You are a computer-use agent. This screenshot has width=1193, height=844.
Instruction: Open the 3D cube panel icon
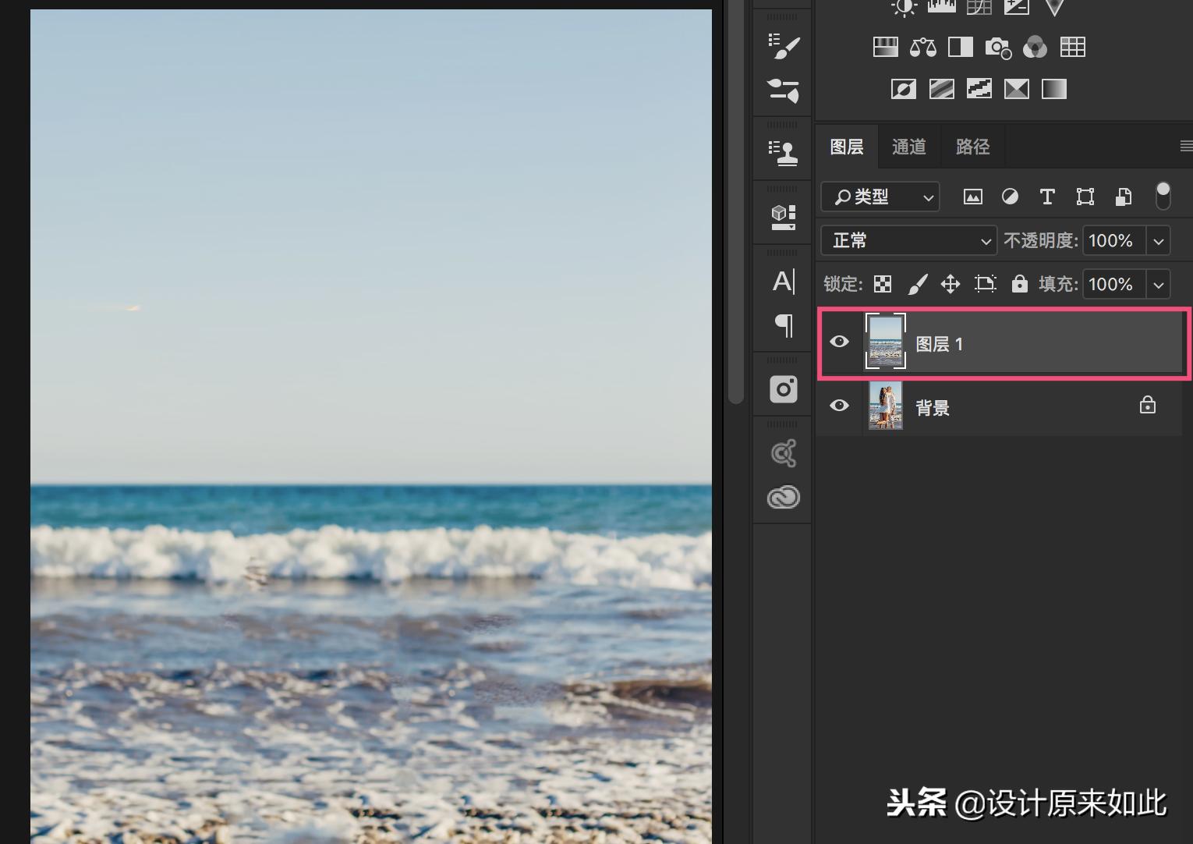pos(784,217)
